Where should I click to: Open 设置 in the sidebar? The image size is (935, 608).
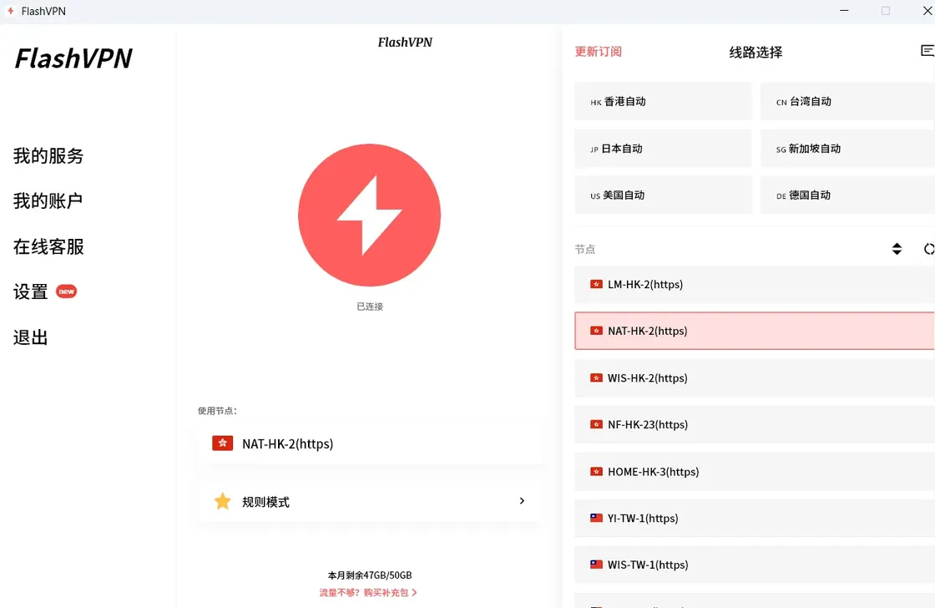point(30,291)
